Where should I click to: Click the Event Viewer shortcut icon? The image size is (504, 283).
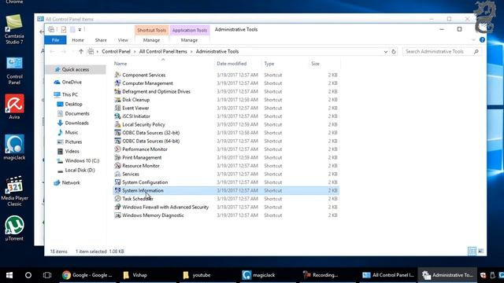coord(117,108)
